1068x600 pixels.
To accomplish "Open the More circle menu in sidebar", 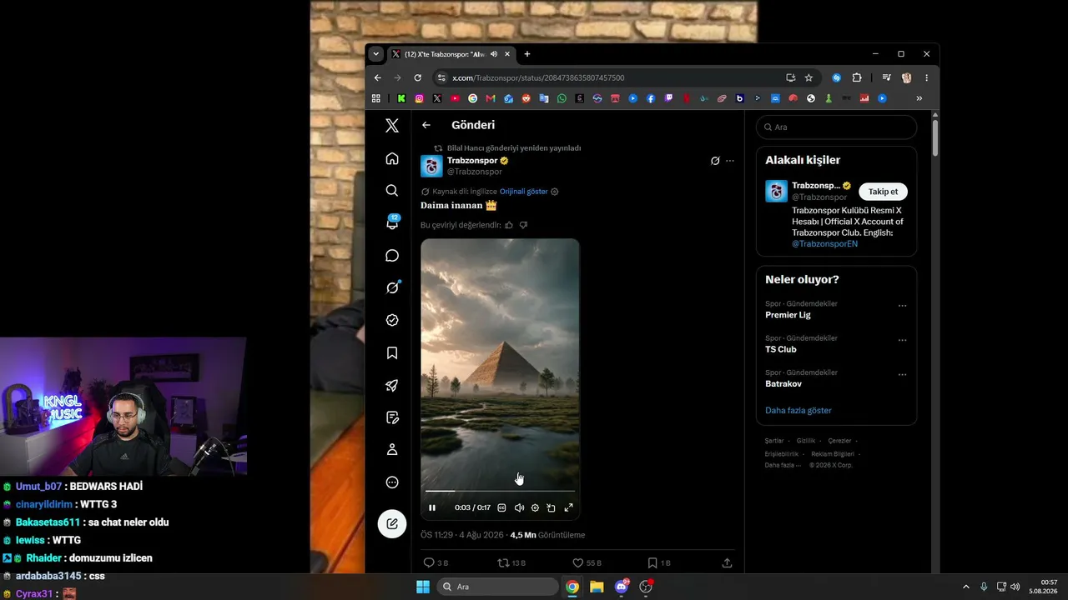I will tap(392, 482).
